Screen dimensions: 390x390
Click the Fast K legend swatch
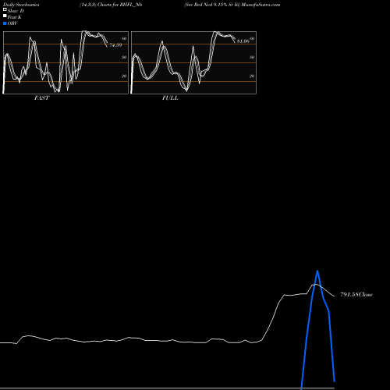coord(5,16)
